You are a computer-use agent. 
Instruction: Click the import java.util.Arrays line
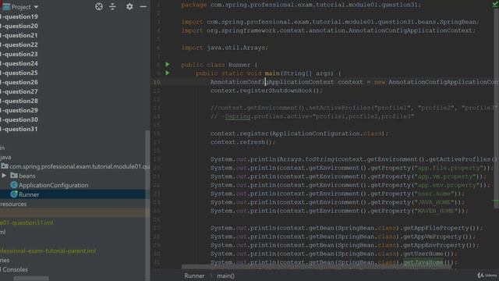tap(225, 48)
